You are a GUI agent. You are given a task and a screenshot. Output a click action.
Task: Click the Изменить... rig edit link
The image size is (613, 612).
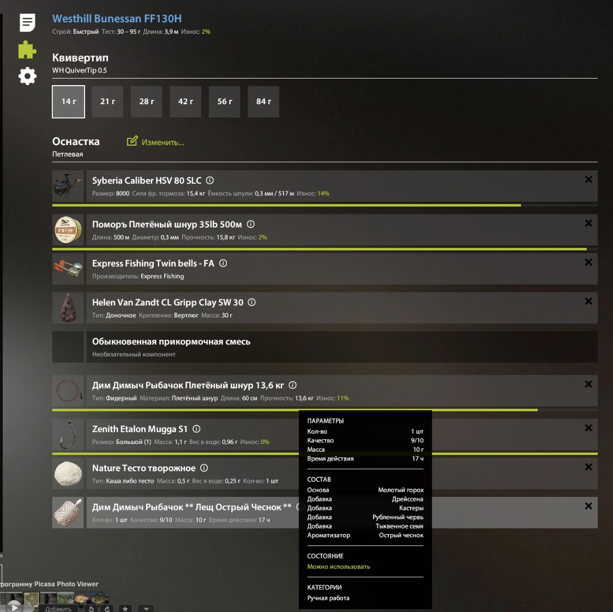(x=163, y=142)
